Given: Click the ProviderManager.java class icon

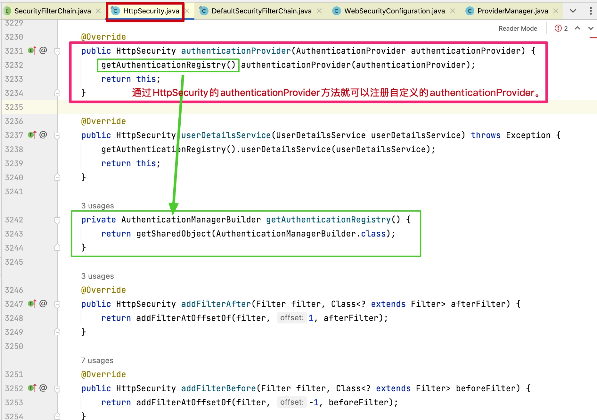Looking at the screenshot, I should 470,11.
